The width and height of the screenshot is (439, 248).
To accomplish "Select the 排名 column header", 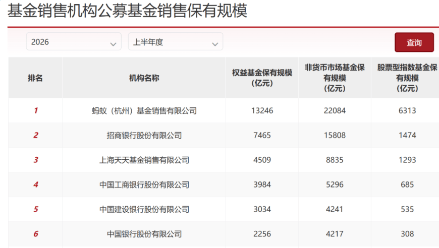I will (35, 78).
